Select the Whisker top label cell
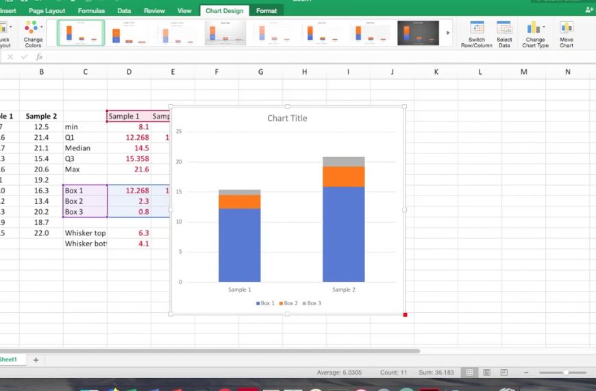Viewport: 596px width, 391px height. tap(85, 233)
